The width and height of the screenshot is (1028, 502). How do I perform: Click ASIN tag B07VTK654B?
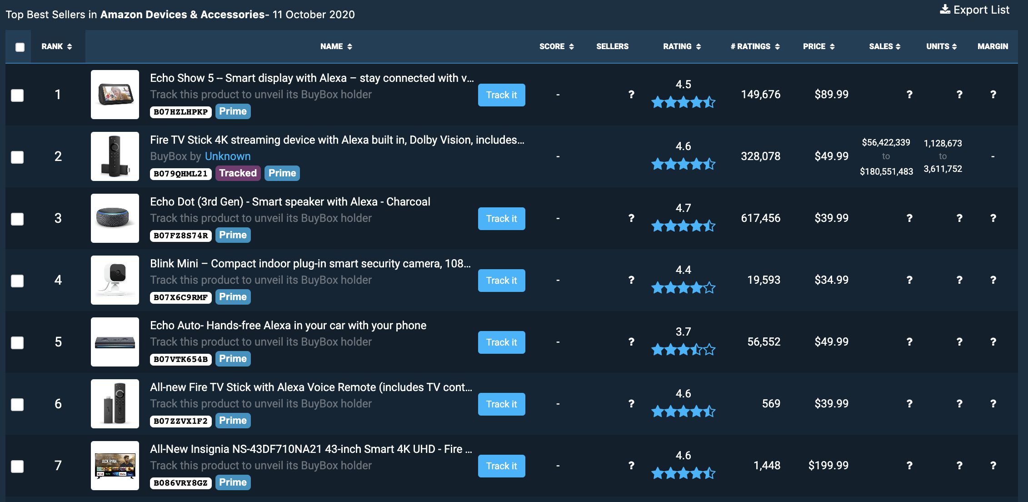[181, 359]
